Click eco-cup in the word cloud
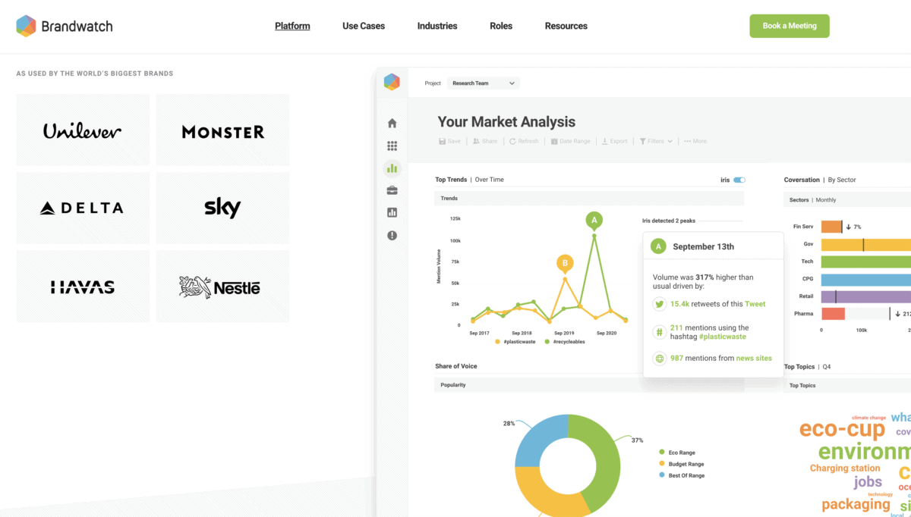 (x=842, y=429)
